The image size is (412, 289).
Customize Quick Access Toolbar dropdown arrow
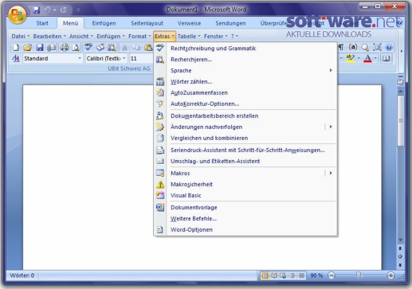[x=78, y=10]
